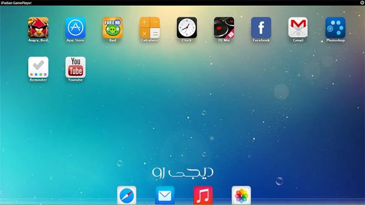Open the Mail app in the dock
365x205 pixels.
(165, 195)
